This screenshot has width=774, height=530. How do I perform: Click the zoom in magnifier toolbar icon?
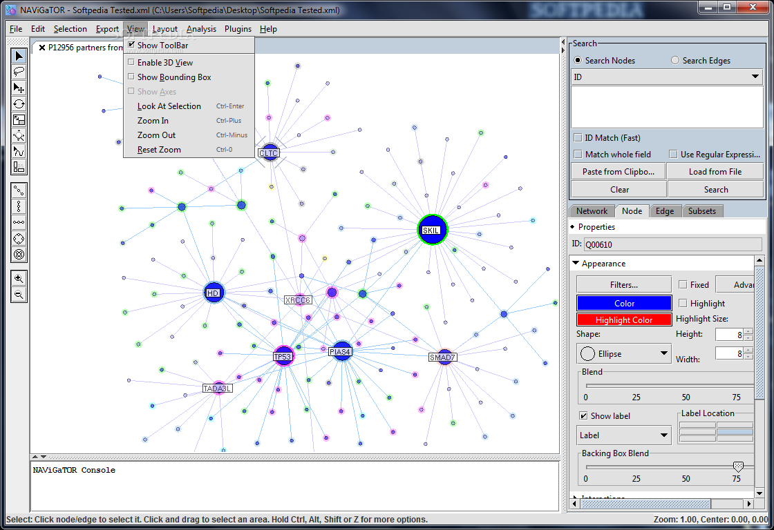[19, 279]
